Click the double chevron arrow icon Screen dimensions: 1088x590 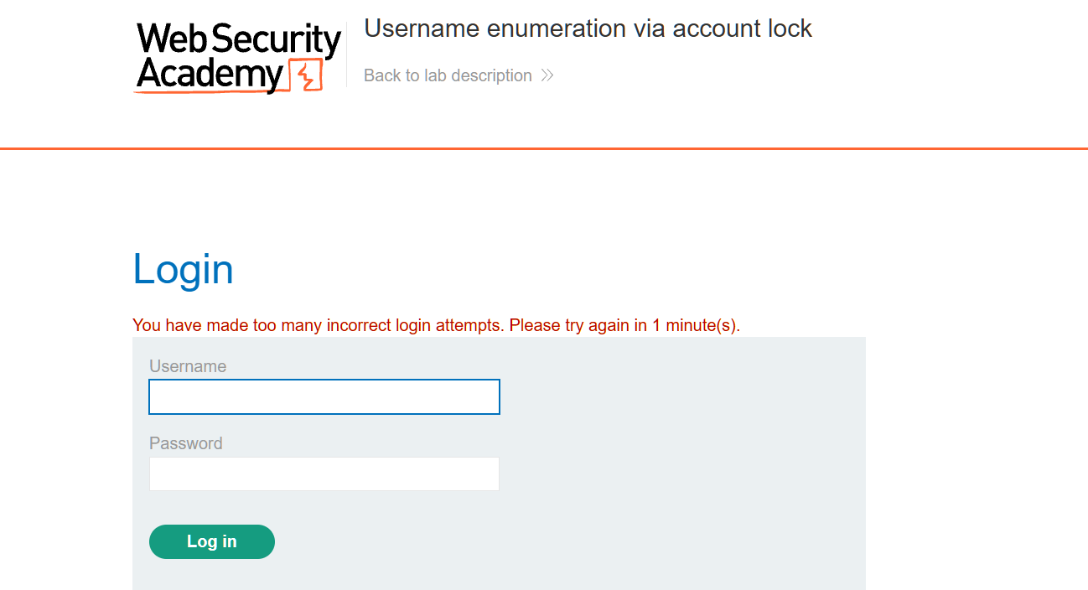coord(547,75)
